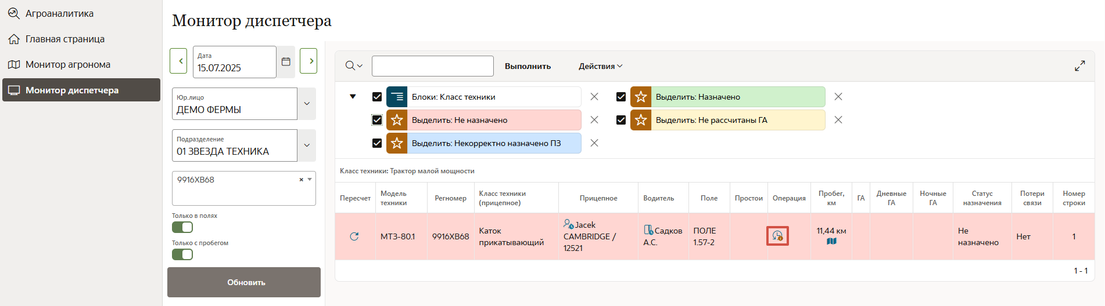Expand the report to full screen
This screenshot has height=306, width=1105.
pos(1079,66)
